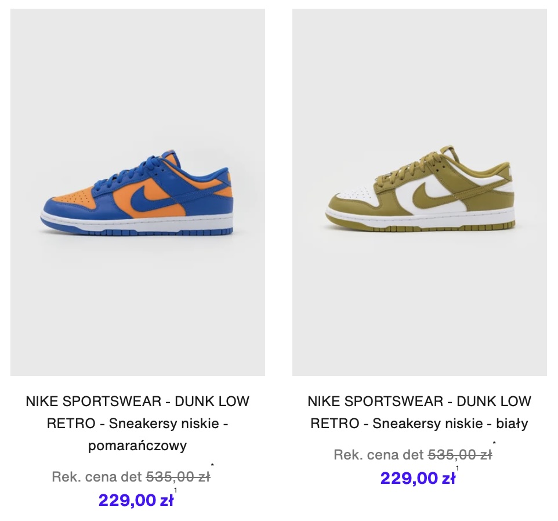Open the olive and white Dunk Low photo

click(419, 192)
